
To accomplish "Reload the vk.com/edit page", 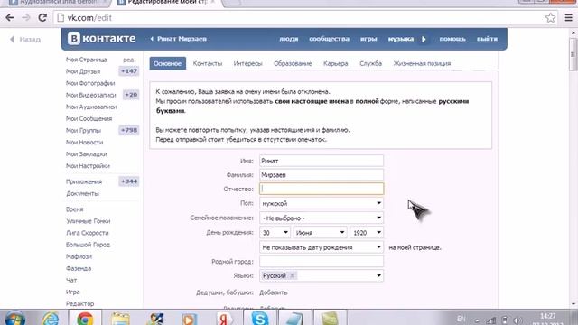I will [42, 18].
